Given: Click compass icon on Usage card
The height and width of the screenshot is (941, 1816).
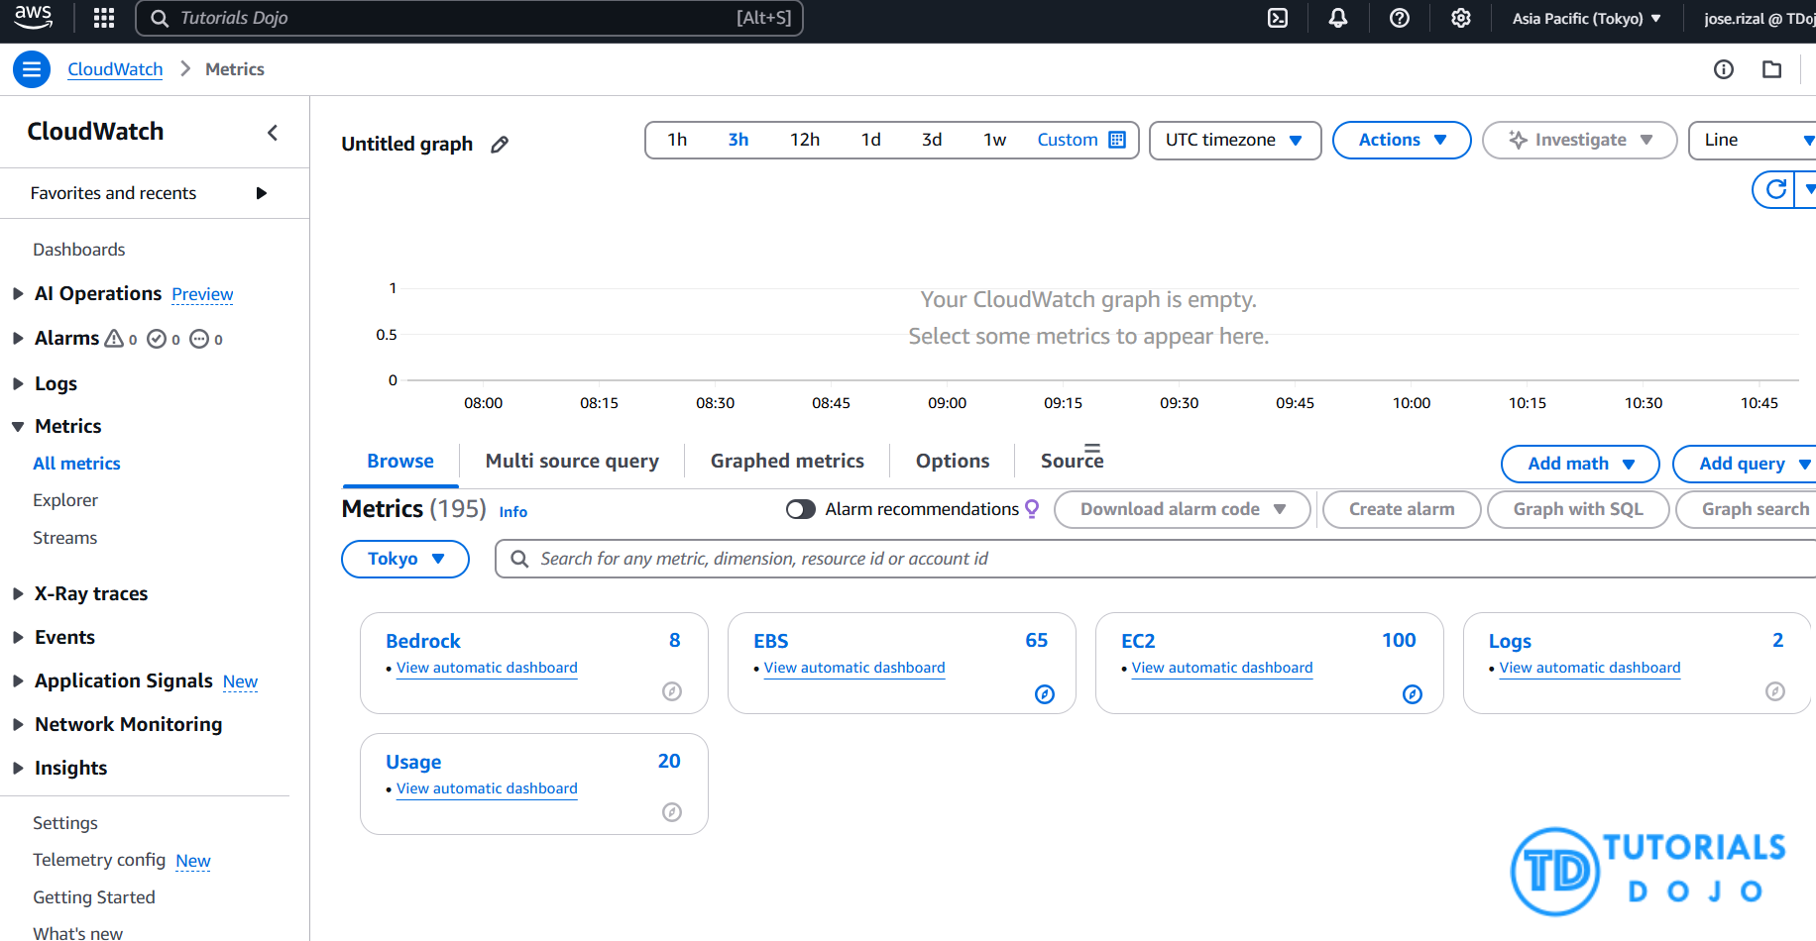Looking at the screenshot, I should tap(672, 812).
